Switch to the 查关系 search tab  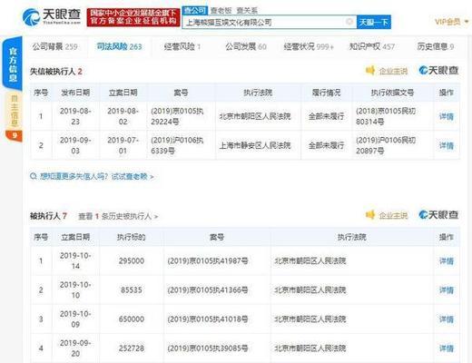247,11
